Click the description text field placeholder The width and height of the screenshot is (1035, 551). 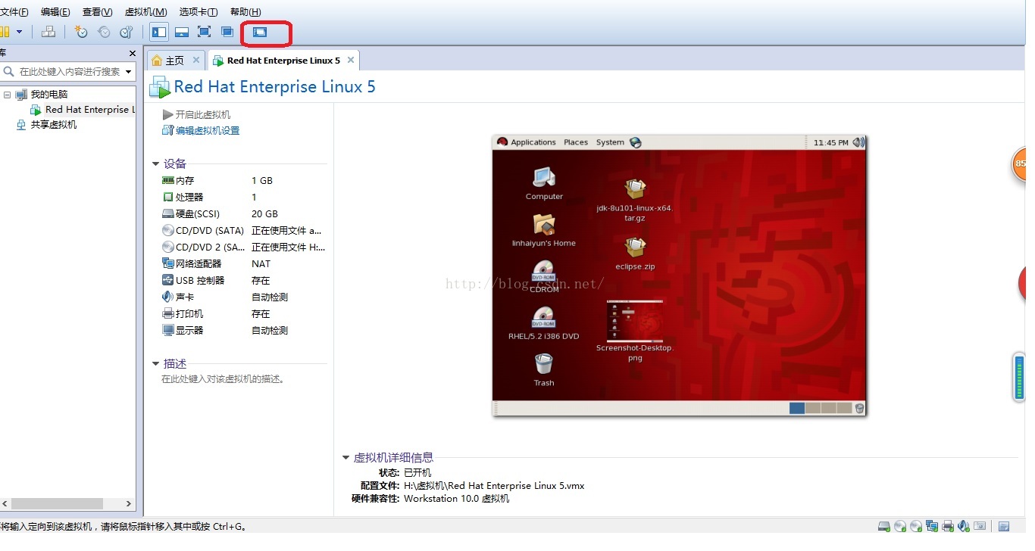tap(224, 379)
